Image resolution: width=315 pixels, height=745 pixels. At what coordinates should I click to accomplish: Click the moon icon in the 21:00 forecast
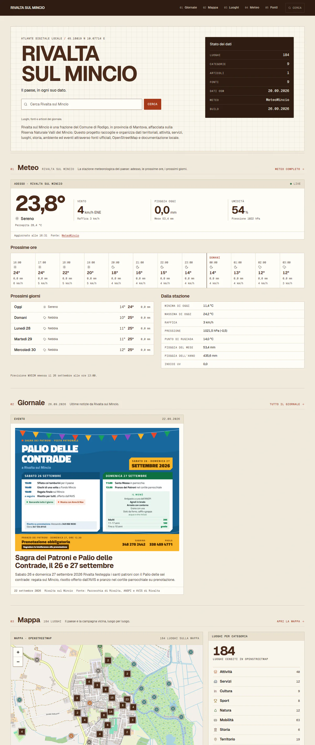[x=138, y=267]
